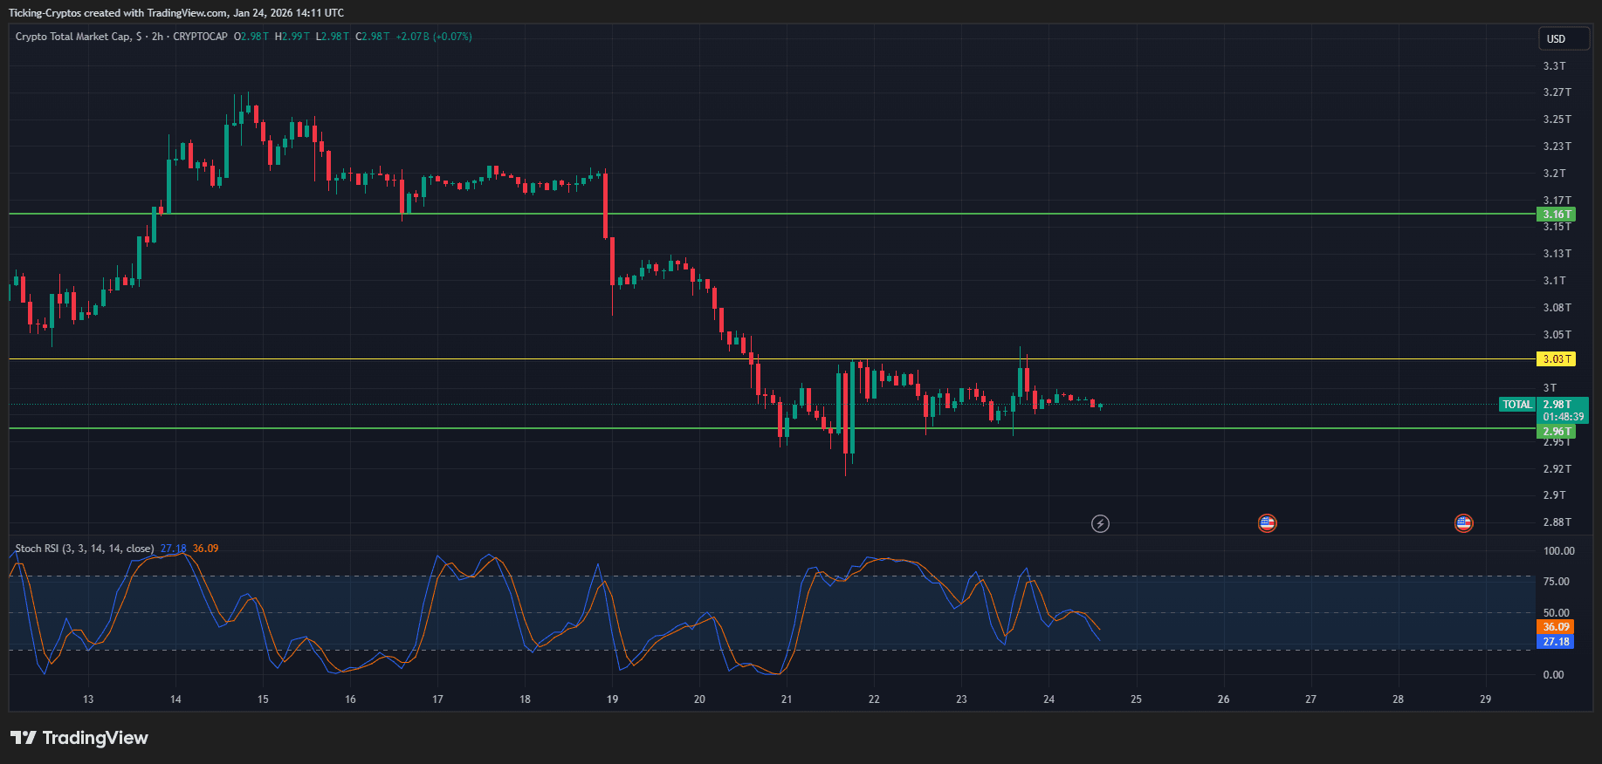Click the 3.3T level on price axis
Viewport: 1602px width, 764px height.
point(1554,66)
